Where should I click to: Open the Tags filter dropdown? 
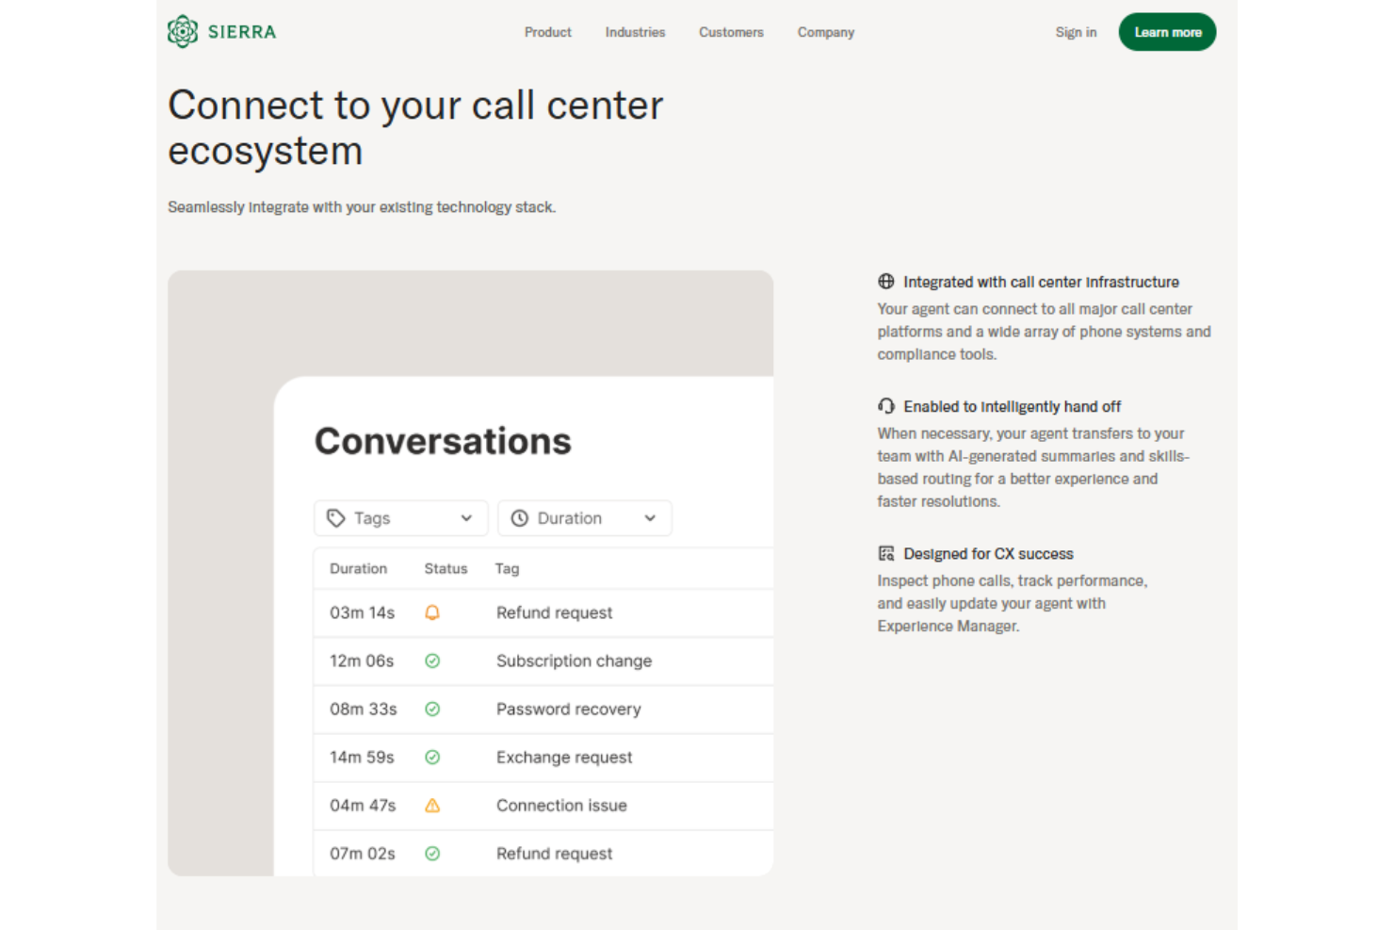(x=400, y=517)
